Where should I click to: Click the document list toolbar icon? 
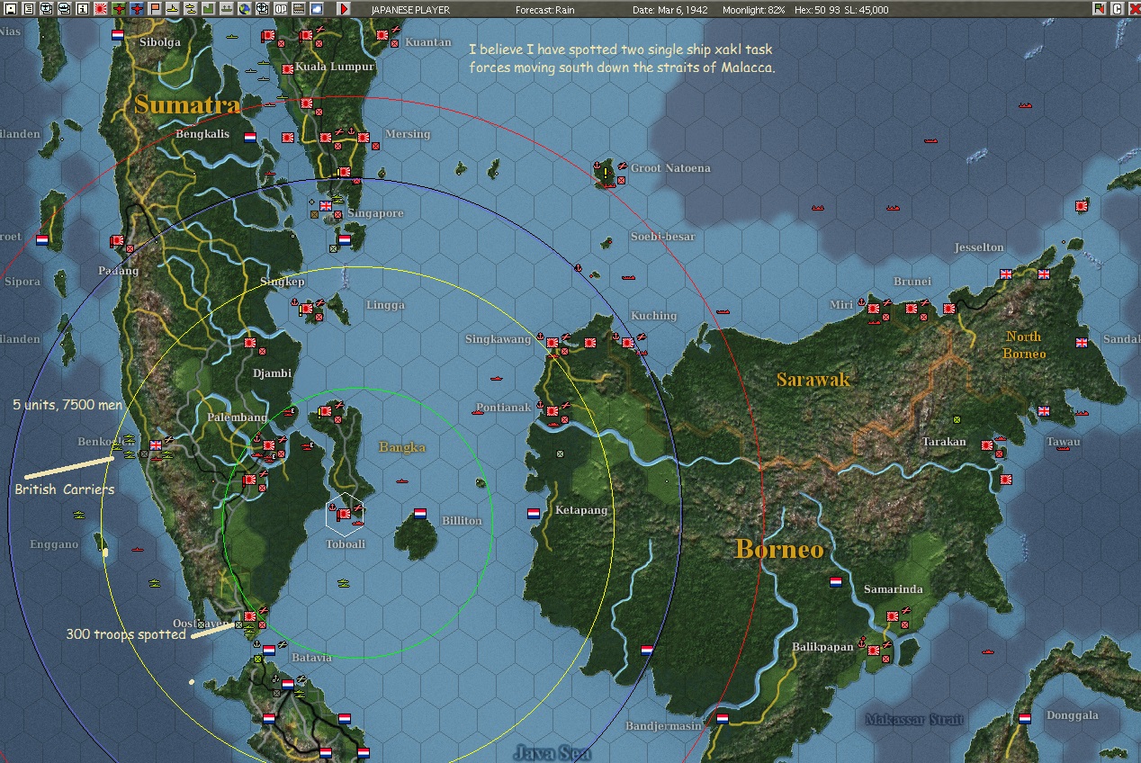[x=29, y=9]
